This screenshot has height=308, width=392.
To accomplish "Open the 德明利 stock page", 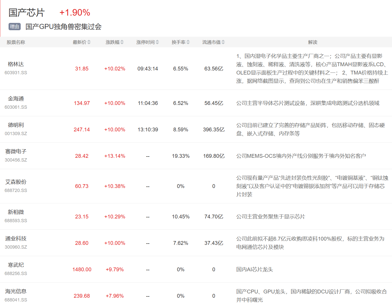I will tap(16, 125).
